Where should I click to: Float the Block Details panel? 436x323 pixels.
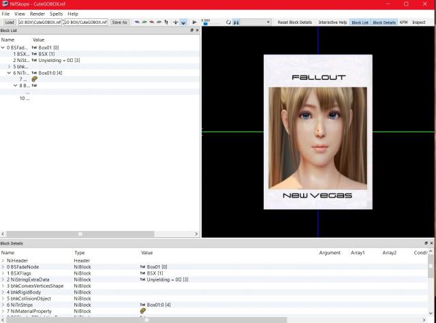click(426, 243)
